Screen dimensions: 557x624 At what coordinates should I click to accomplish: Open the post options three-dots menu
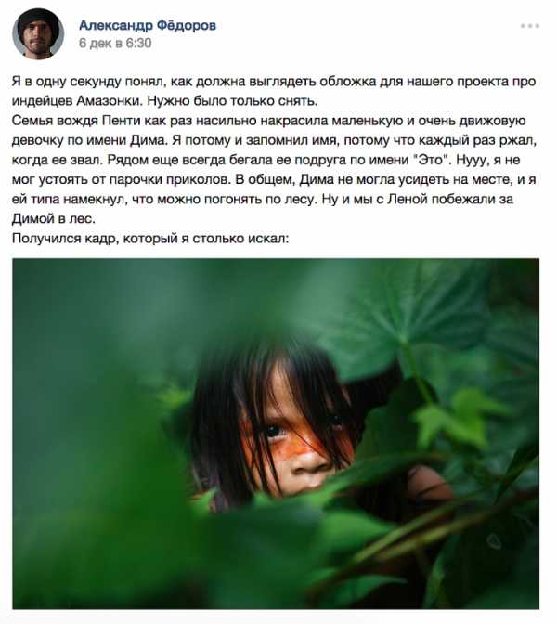530,26
